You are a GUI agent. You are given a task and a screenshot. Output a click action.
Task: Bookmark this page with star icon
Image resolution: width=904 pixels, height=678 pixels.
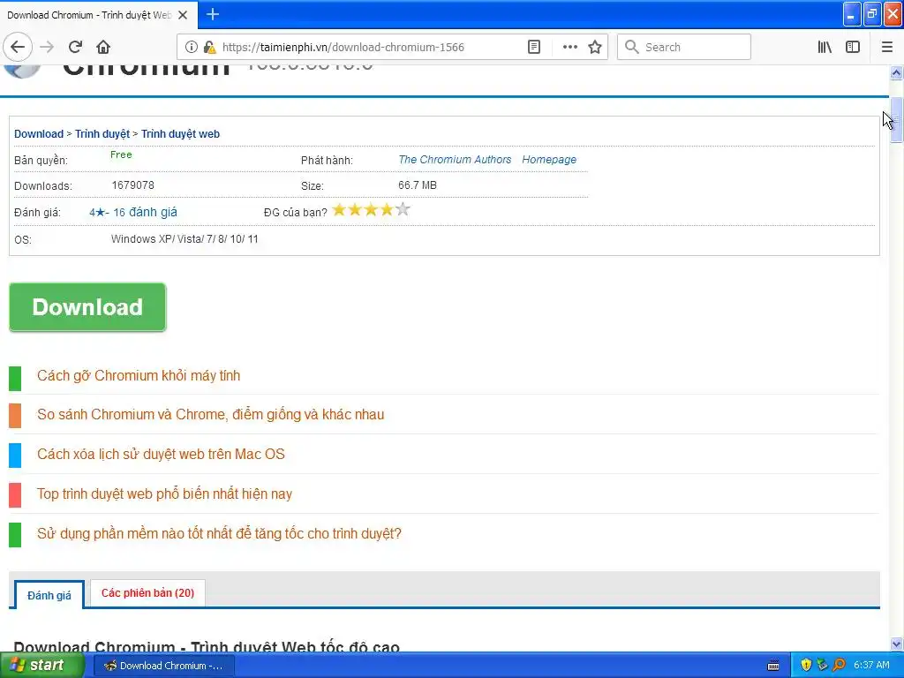(595, 47)
